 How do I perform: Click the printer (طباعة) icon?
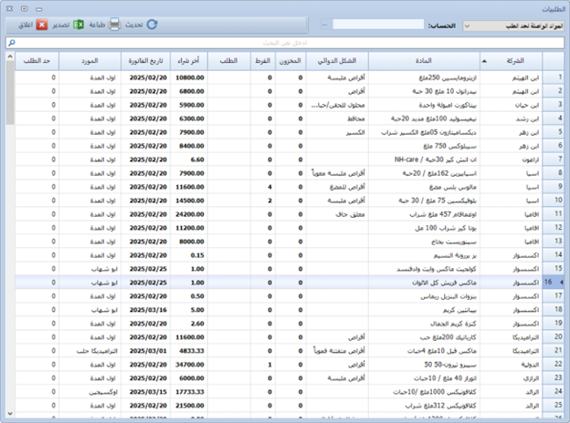point(114,25)
